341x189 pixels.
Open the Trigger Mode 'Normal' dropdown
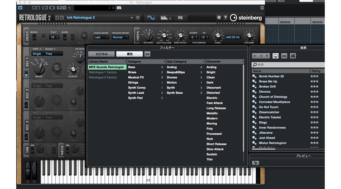point(120,37)
